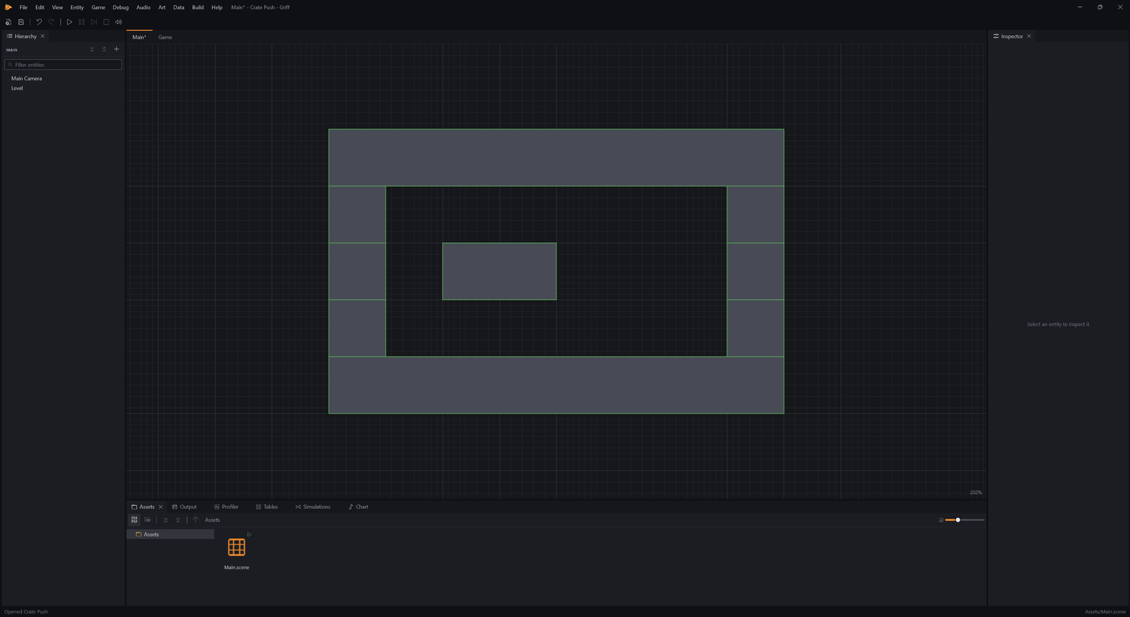
Task: Click the save scene floppy icon
Action: (21, 22)
